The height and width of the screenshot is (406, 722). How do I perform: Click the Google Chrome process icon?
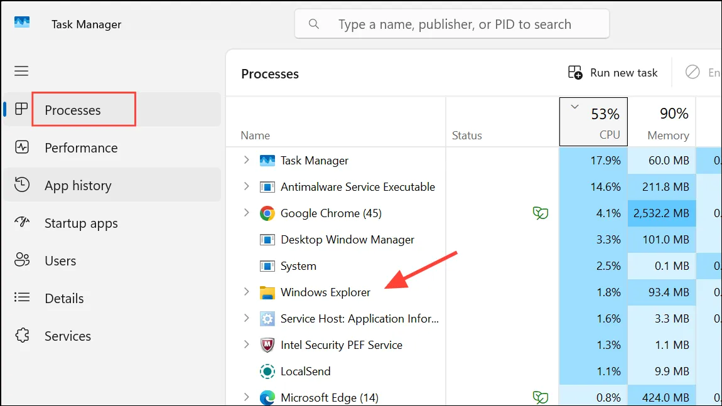[267, 213]
